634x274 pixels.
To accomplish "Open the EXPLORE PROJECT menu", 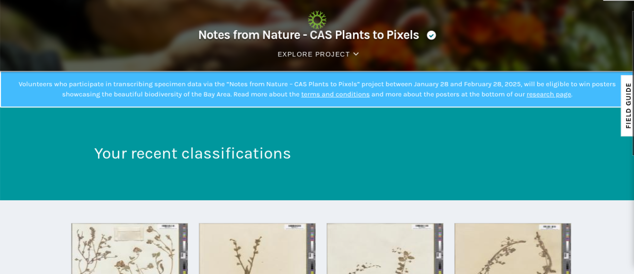I will [x=318, y=54].
